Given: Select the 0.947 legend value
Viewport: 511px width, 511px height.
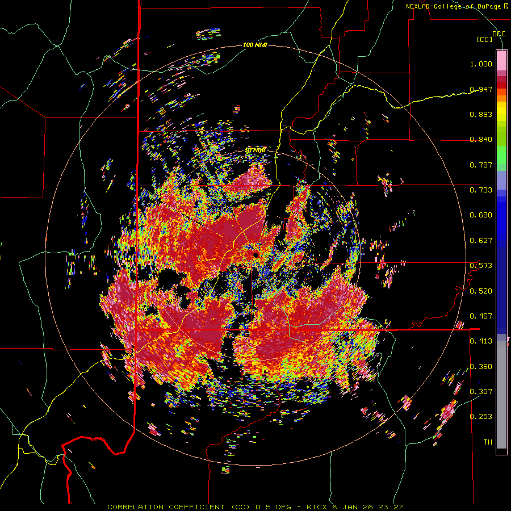Looking at the screenshot, I should tap(481, 89).
